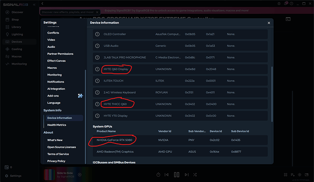
Task: Click the brightness sun icon at bottom right
Action: click(299, 175)
